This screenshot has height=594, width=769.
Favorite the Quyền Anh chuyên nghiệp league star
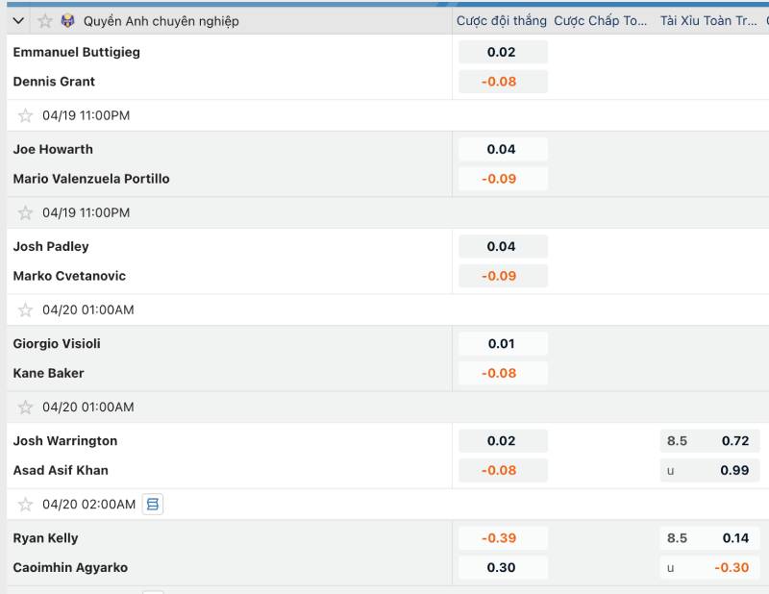[44, 21]
